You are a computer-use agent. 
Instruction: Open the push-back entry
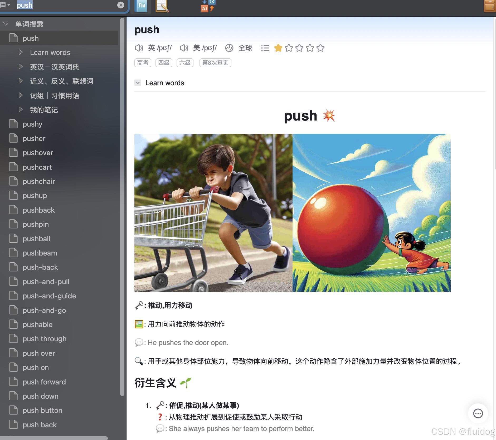click(x=59, y=267)
